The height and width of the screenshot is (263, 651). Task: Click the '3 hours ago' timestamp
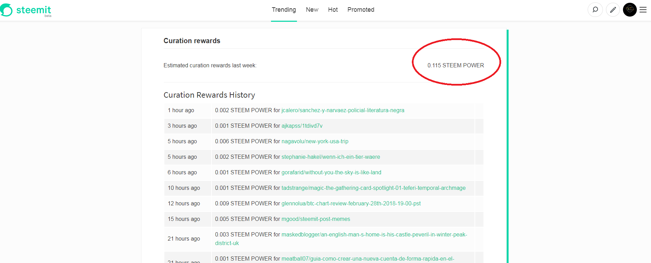point(182,126)
